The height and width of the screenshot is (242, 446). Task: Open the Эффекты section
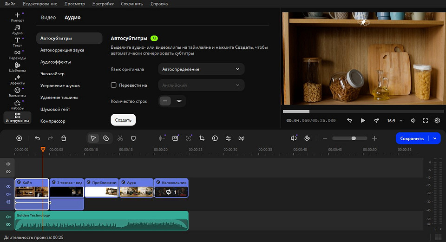pyautogui.click(x=17, y=79)
